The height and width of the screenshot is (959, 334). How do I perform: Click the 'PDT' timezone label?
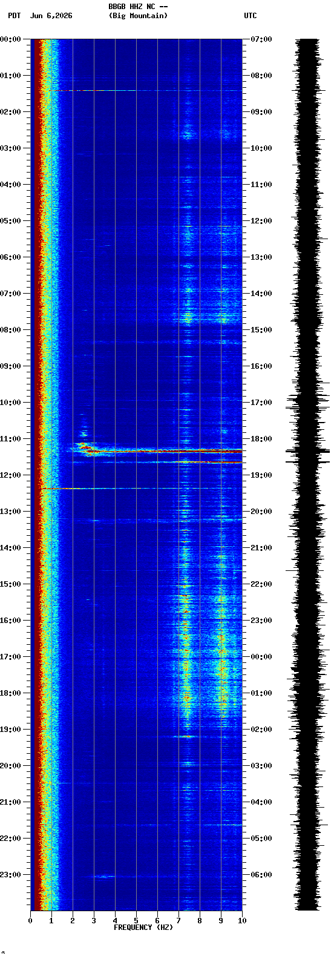(14, 16)
